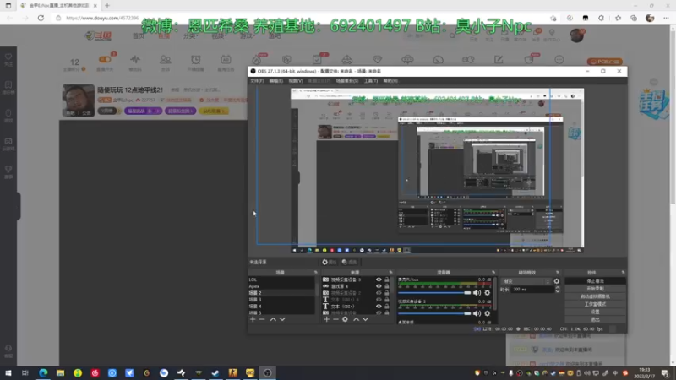
Task: Adjust the 视频采集设备 2 volume slider
Action: (x=434, y=313)
